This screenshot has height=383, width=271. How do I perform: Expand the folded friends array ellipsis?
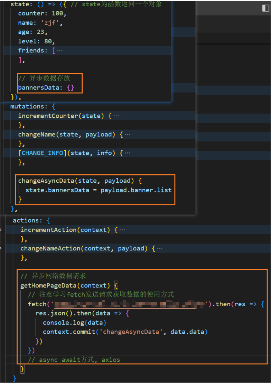pyautogui.click(x=59, y=51)
